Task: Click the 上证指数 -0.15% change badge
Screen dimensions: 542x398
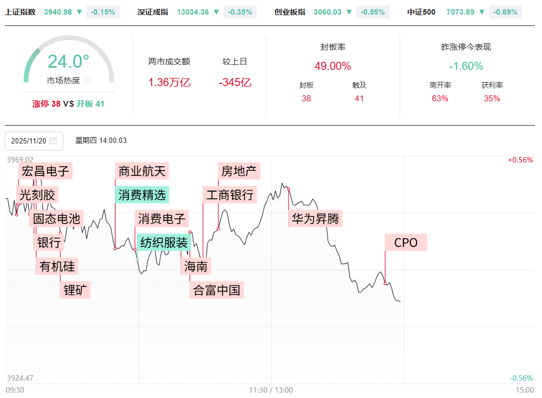Action: [103, 12]
